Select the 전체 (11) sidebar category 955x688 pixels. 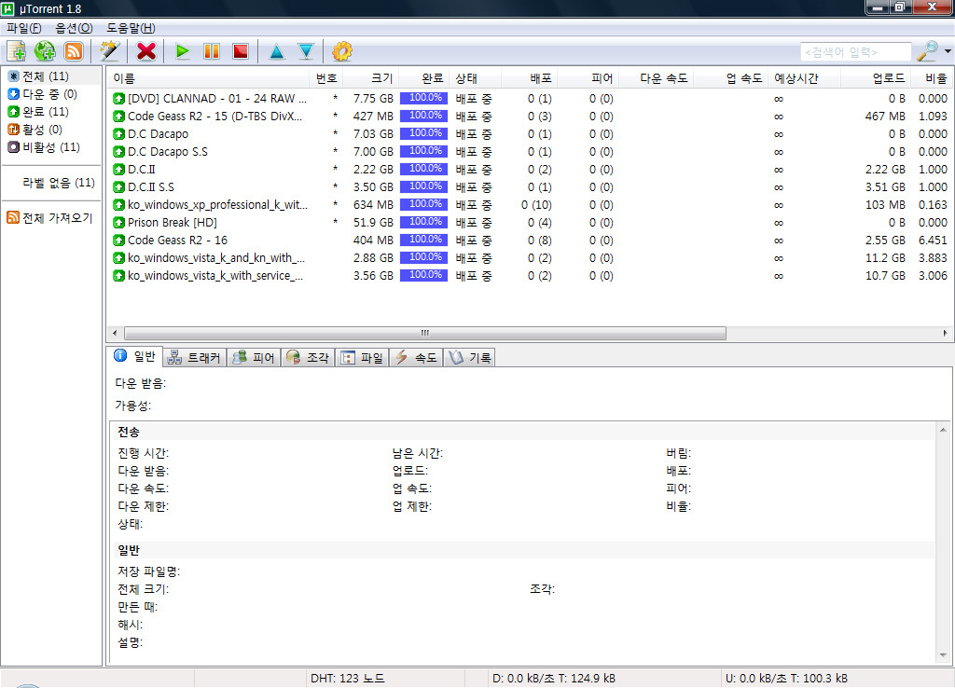point(46,76)
